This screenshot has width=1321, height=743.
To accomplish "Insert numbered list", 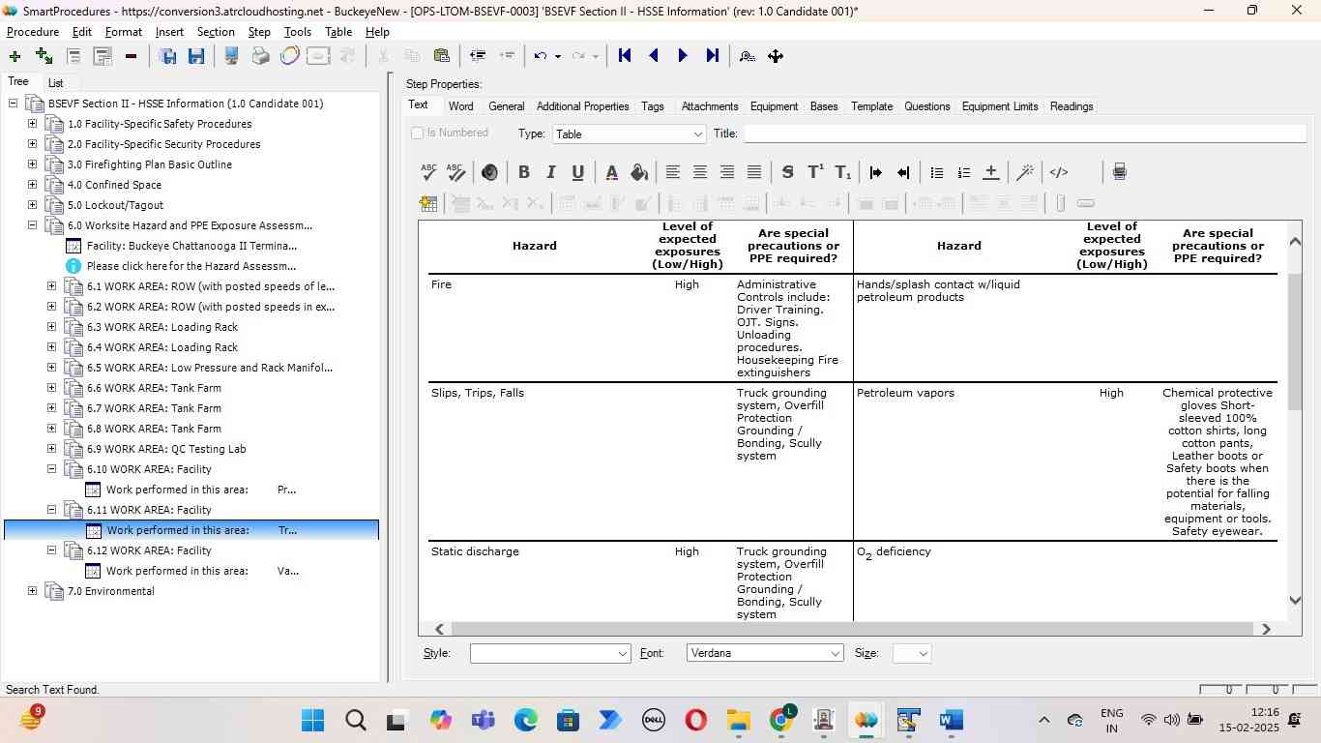I will pyautogui.click(x=963, y=172).
